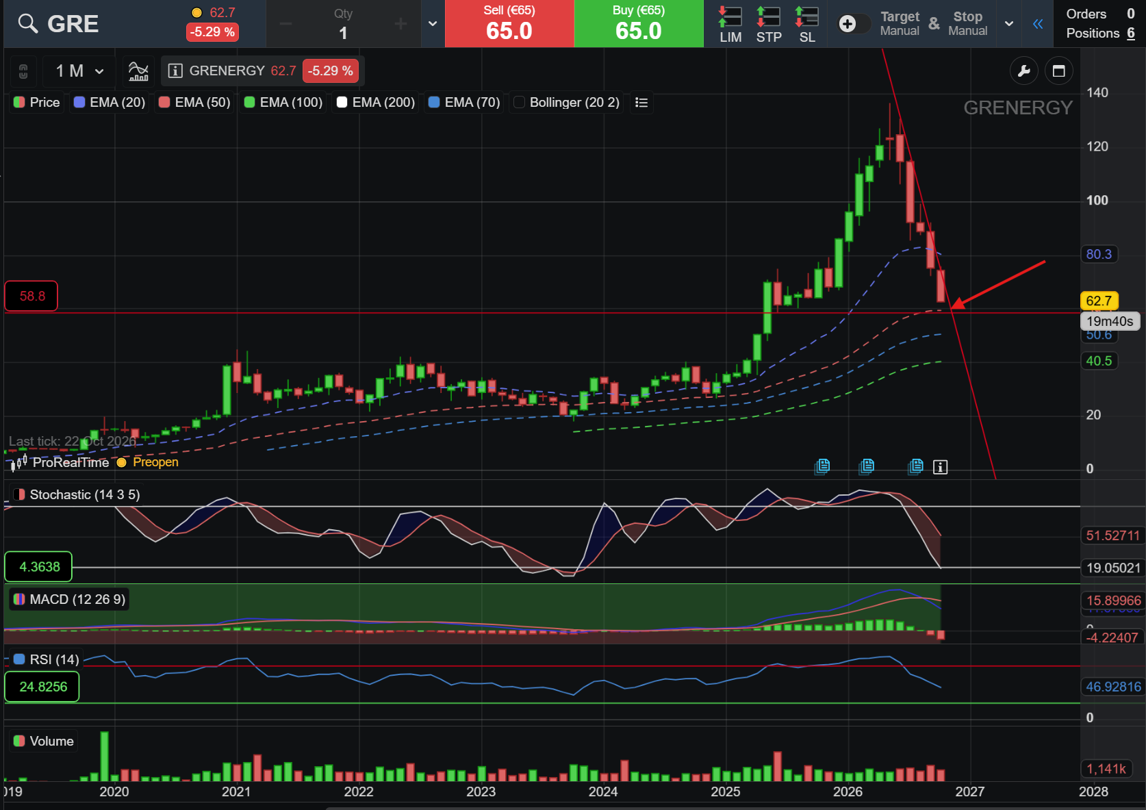Screen dimensions: 1146x810
Task: Open chart settings wrench icon
Action: pos(1024,71)
